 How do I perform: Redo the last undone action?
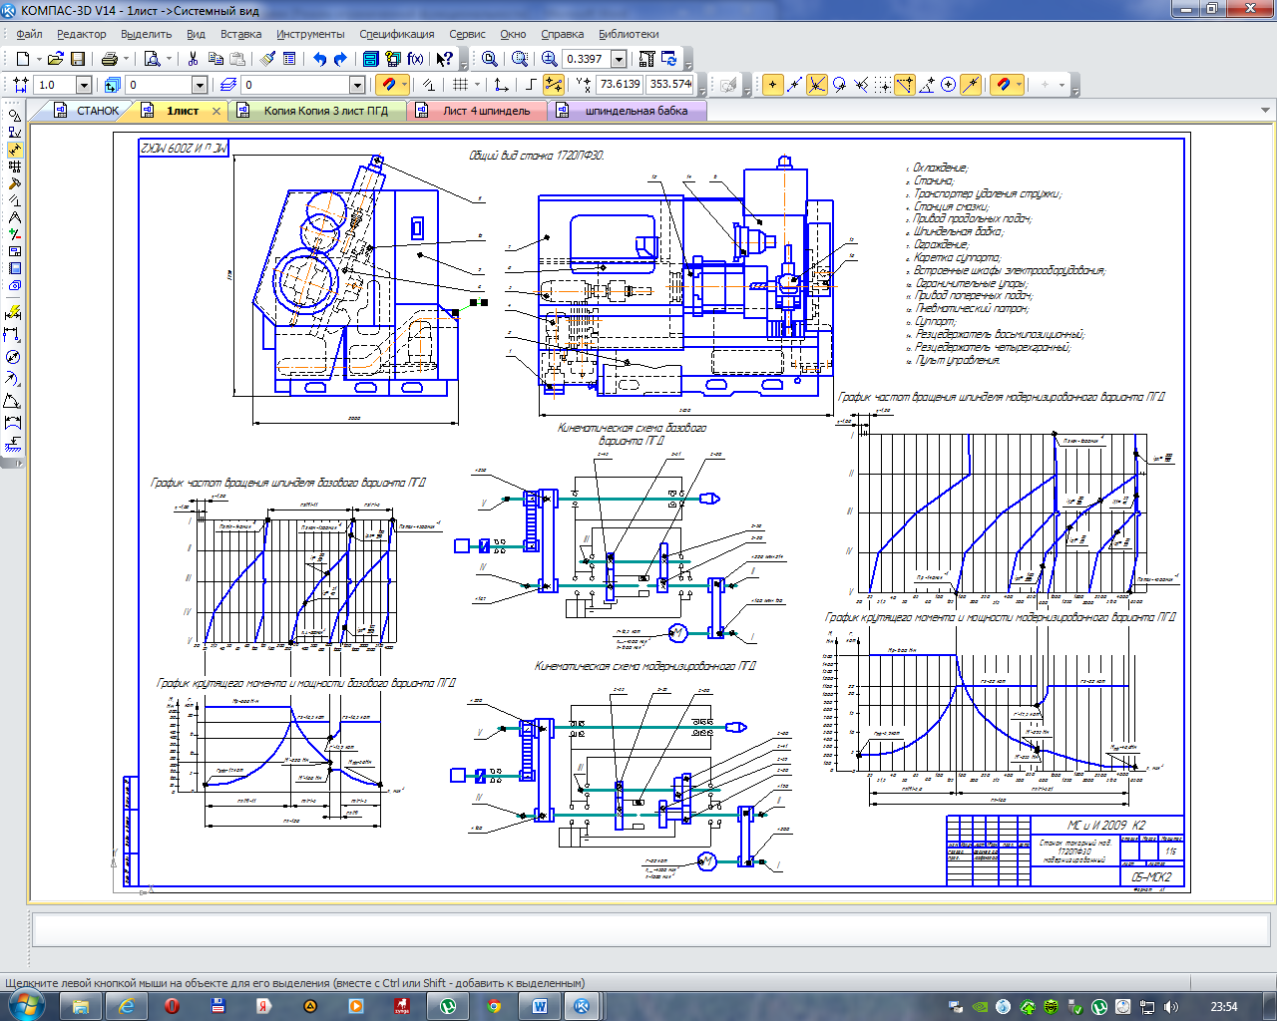pyautogui.click(x=340, y=59)
